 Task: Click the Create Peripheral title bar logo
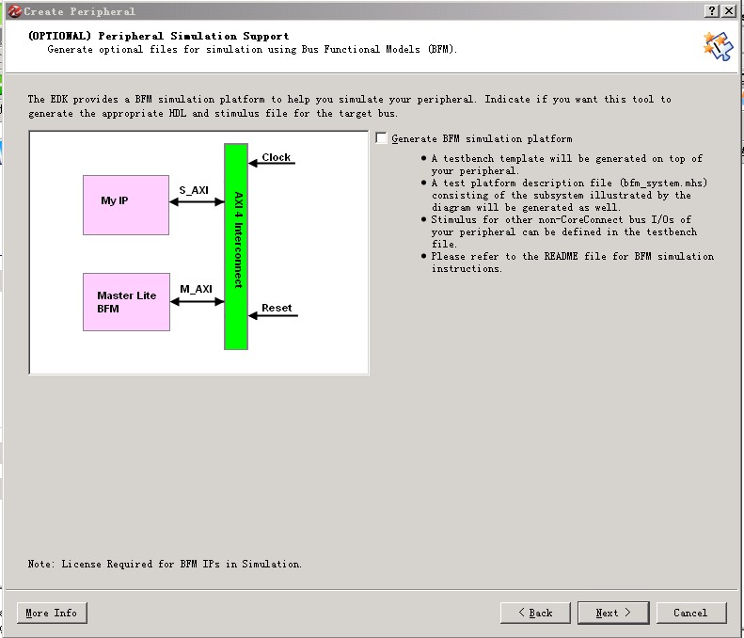[14, 11]
